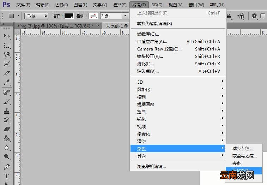Image resolution: width=267 pixels, height=185 pixels.
Task: Expand the 模糊画廊 submenu
Action: click(x=178, y=104)
